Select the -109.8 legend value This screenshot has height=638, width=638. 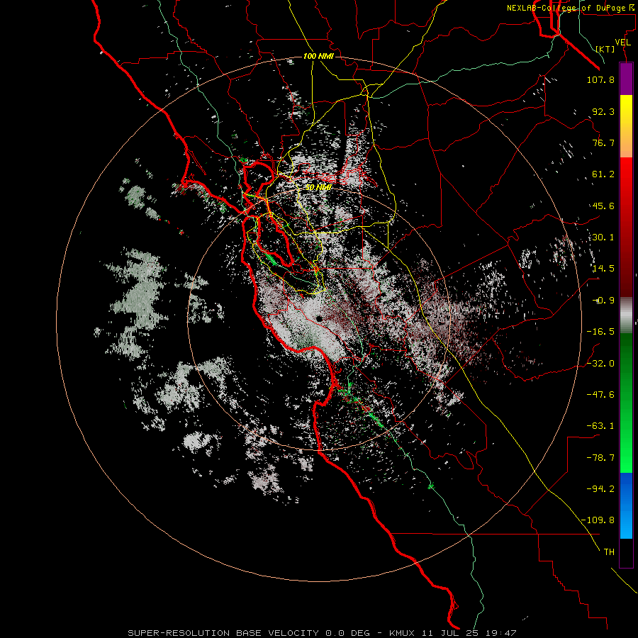[x=598, y=520]
